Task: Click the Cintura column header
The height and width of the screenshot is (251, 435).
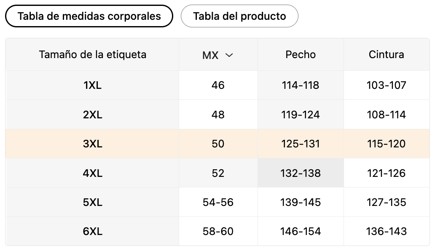Action: coord(386,55)
